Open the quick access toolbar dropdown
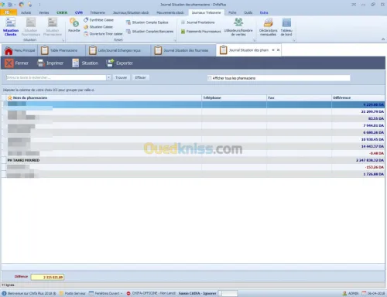This screenshot has width=387, height=297. (x=39, y=5)
